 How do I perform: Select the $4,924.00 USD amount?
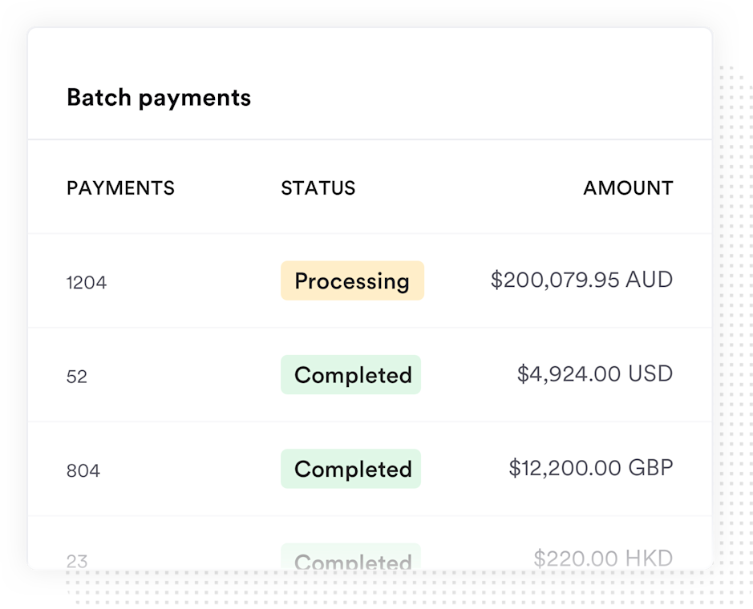point(594,373)
